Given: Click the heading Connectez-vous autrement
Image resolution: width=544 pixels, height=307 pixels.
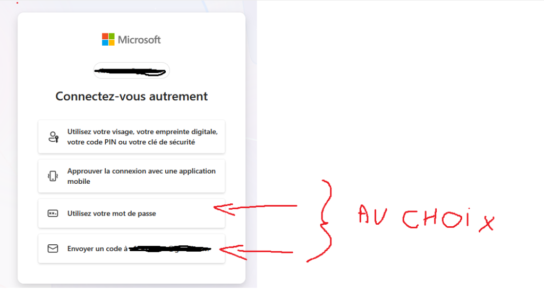Looking at the screenshot, I should tap(132, 96).
